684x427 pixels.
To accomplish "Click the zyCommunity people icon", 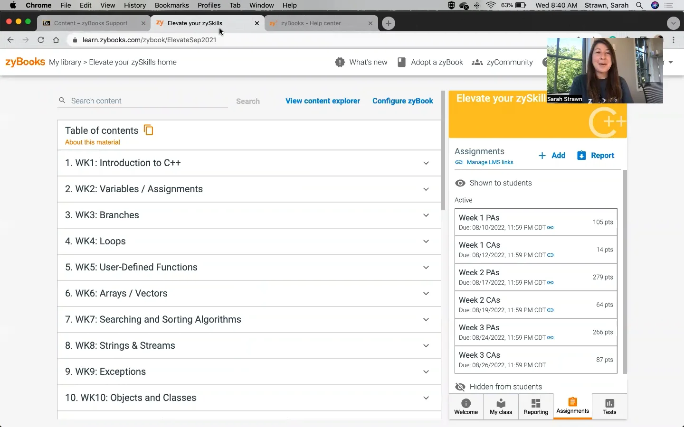I will point(477,62).
